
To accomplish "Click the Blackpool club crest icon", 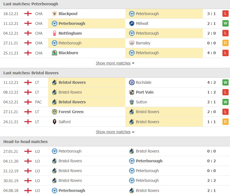I will [54, 14].
